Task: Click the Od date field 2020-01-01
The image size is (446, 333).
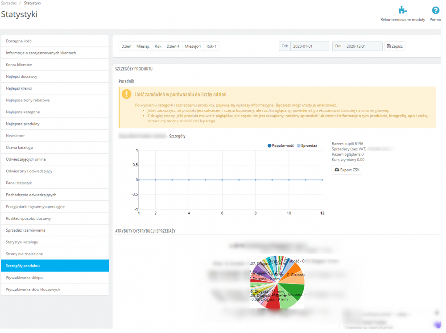Action: (310, 46)
